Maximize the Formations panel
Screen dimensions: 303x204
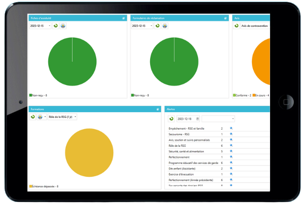[x=158, y=109]
